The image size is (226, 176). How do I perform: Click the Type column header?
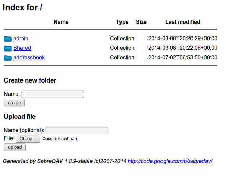pyautogui.click(x=122, y=22)
